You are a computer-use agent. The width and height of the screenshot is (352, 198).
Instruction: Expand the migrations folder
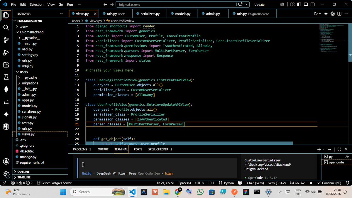tap(19, 83)
